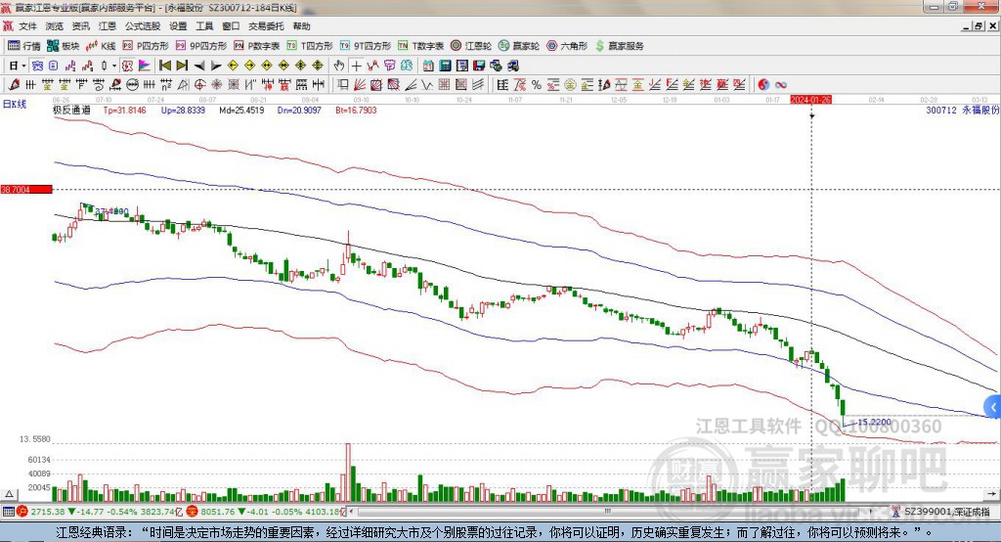Click the colored flag icon
This screenshot has height=542, width=1001.
(145, 66)
